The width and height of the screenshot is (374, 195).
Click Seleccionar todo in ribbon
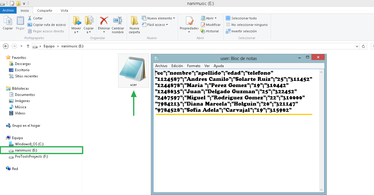pyautogui.click(x=241, y=18)
